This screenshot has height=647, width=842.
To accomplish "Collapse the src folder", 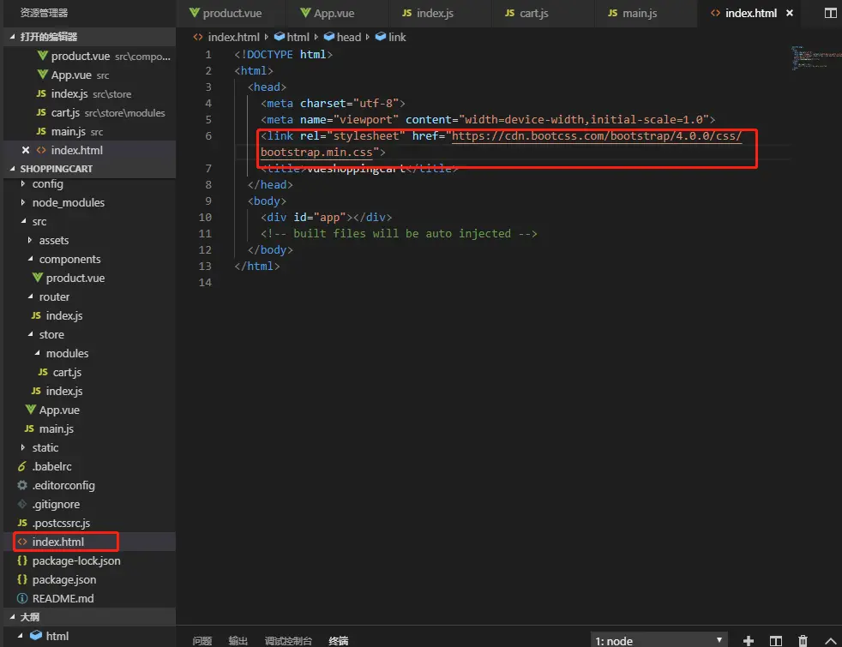I will [x=89, y=221].
